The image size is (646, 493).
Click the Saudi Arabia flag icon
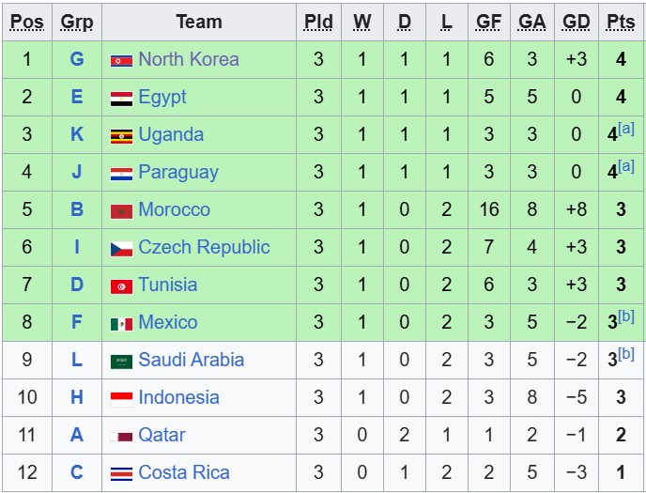coord(121,361)
